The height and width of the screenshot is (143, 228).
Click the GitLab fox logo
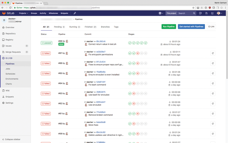[x=4, y=13]
